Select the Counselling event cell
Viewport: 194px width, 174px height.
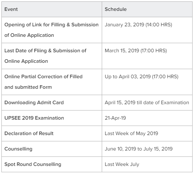(x=52, y=149)
